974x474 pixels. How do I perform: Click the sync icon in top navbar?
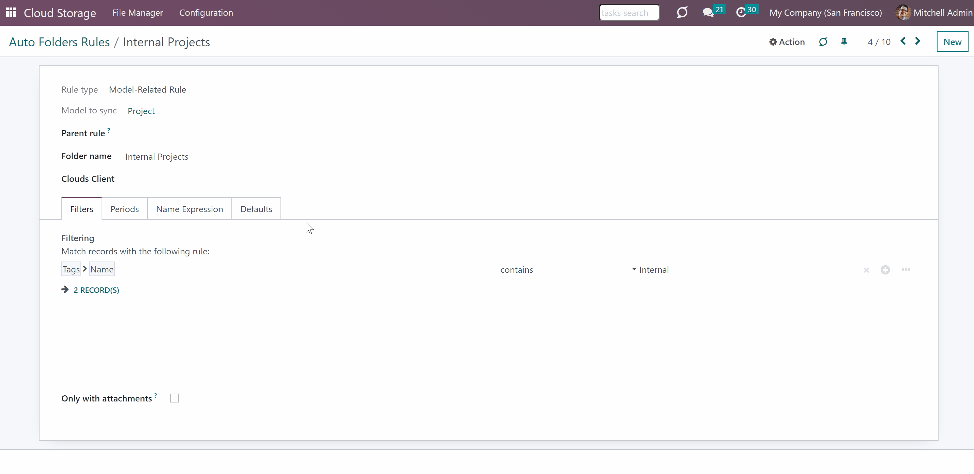[x=682, y=13]
